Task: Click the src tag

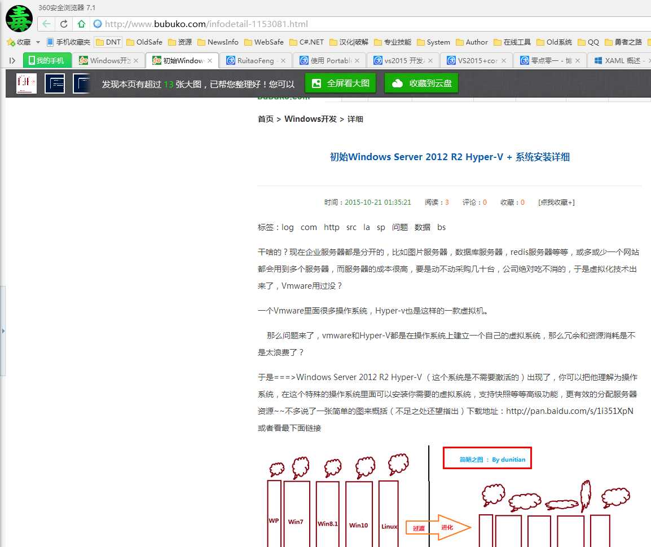Action: [x=351, y=227]
